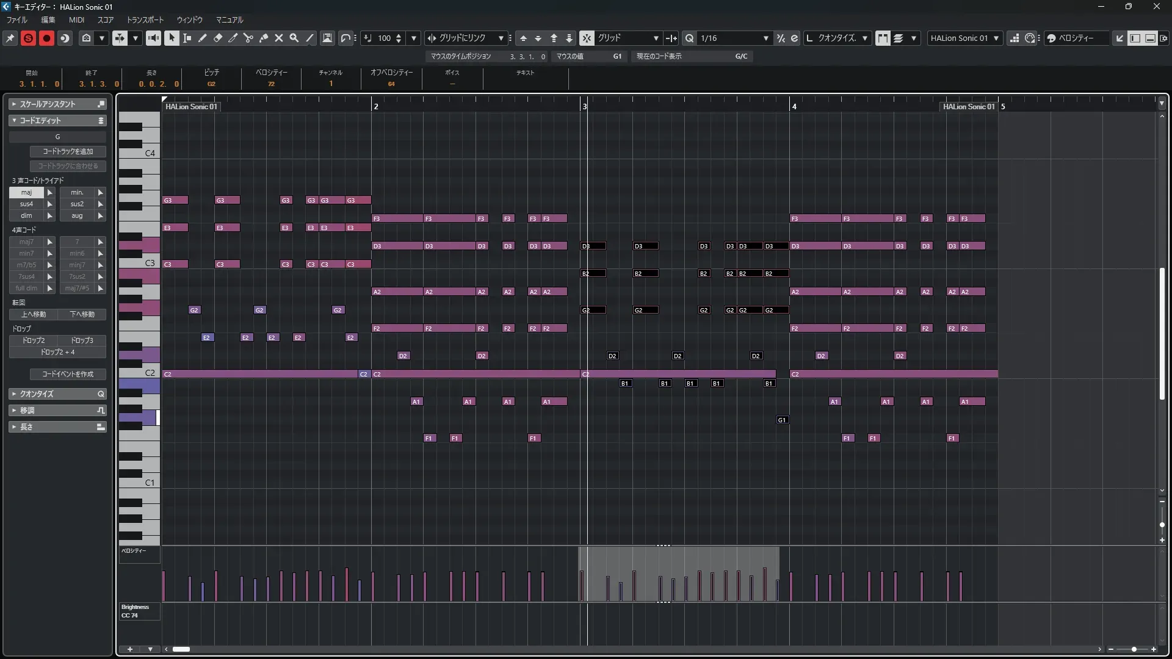1172x659 pixels.
Task: Toggle acoustic feedback speaker button
Action: coord(153,38)
